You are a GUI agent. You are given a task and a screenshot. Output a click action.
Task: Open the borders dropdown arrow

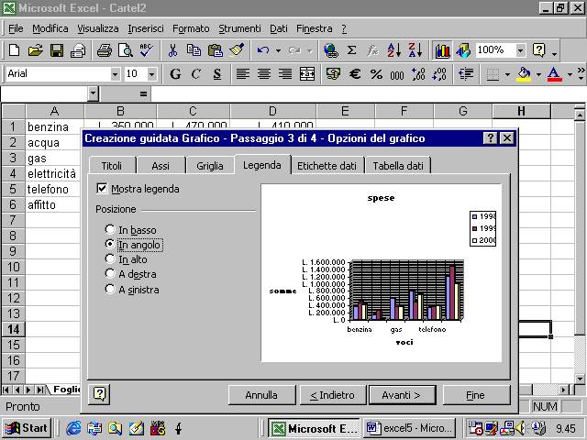(x=507, y=74)
